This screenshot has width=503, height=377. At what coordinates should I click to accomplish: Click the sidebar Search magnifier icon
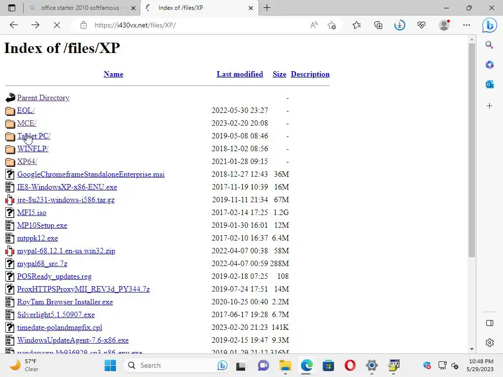[x=489, y=45]
